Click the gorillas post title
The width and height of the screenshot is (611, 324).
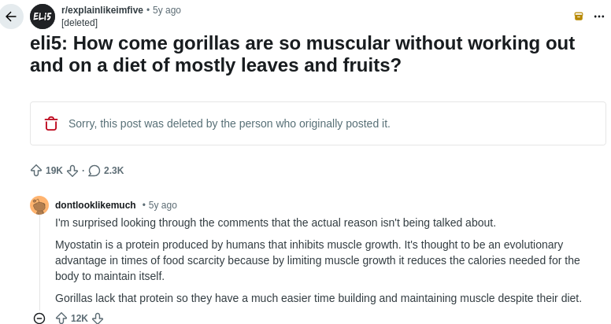click(302, 53)
